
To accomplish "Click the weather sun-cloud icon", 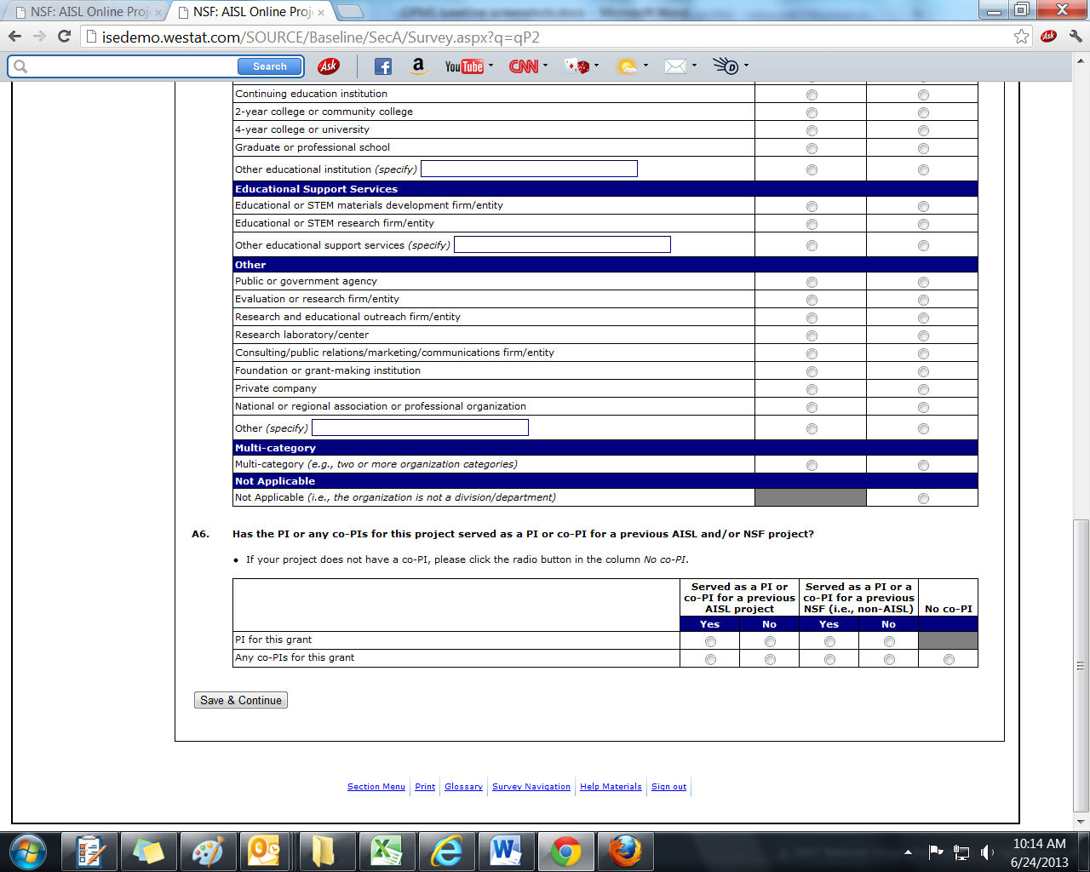I will tap(628, 66).
